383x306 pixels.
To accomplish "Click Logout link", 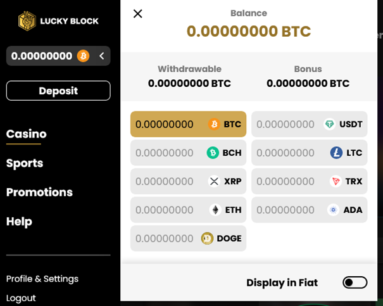I will pyautogui.click(x=21, y=298).
